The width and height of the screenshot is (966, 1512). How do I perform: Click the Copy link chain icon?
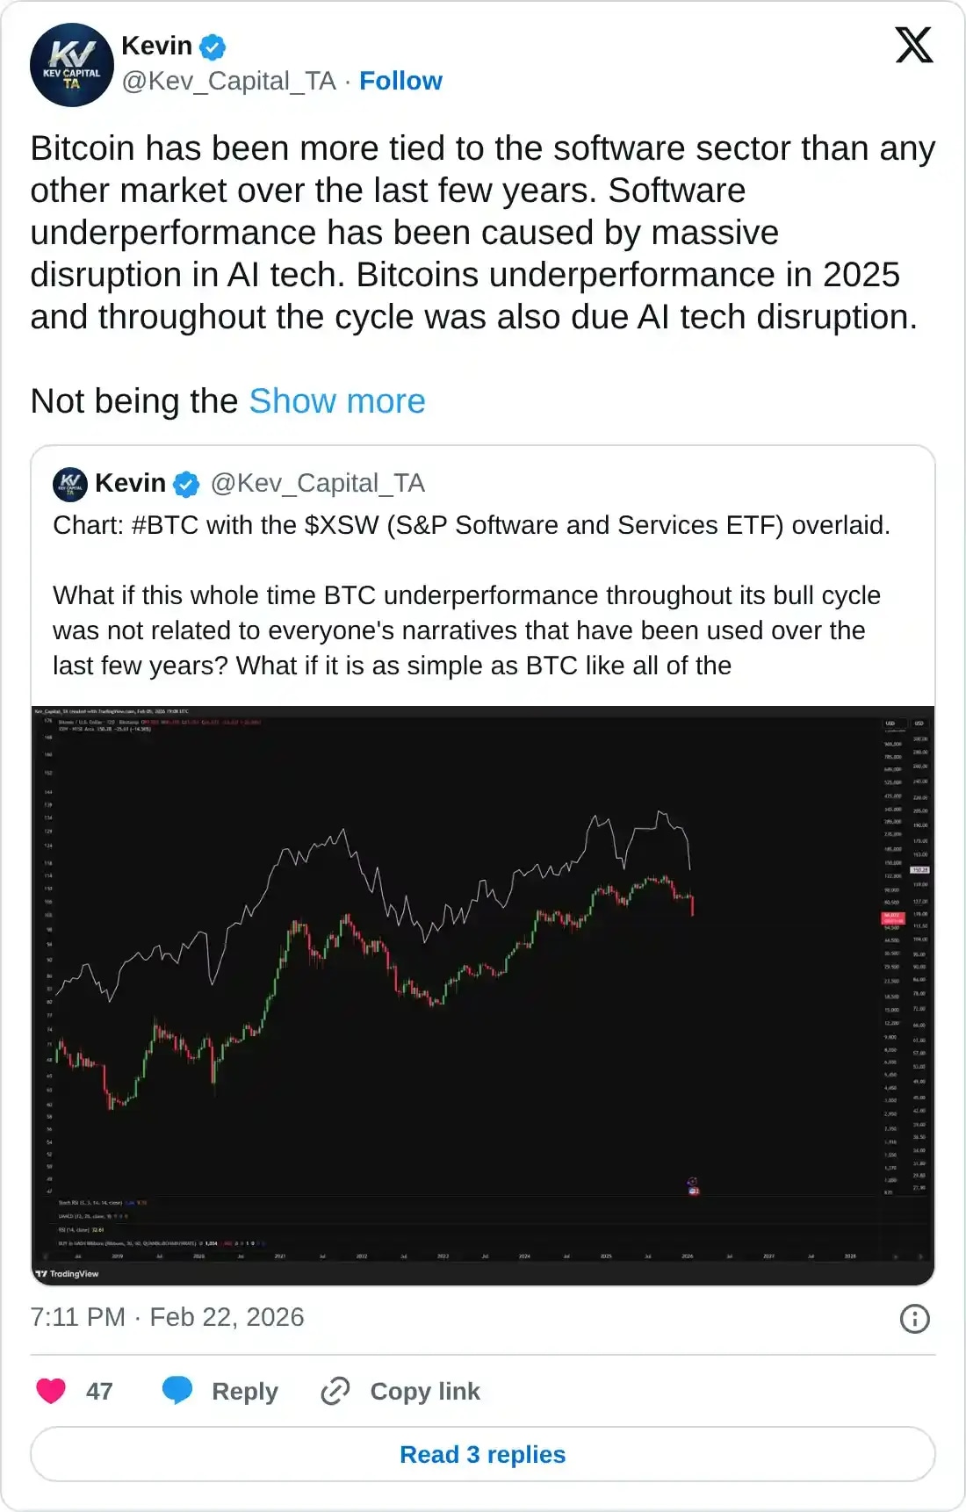pyautogui.click(x=336, y=1391)
